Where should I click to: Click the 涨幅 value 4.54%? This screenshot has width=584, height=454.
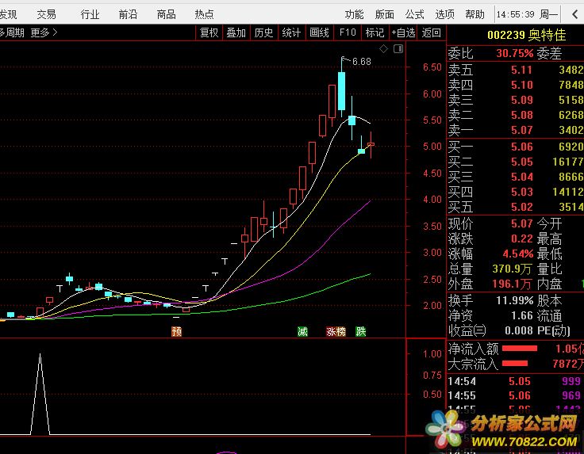point(518,254)
